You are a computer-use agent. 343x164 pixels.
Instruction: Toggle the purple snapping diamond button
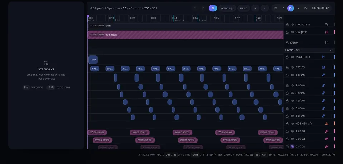point(213,8)
